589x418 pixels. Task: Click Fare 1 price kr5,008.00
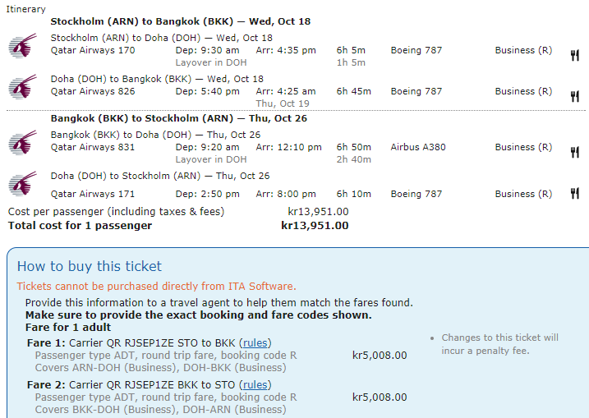380,356
